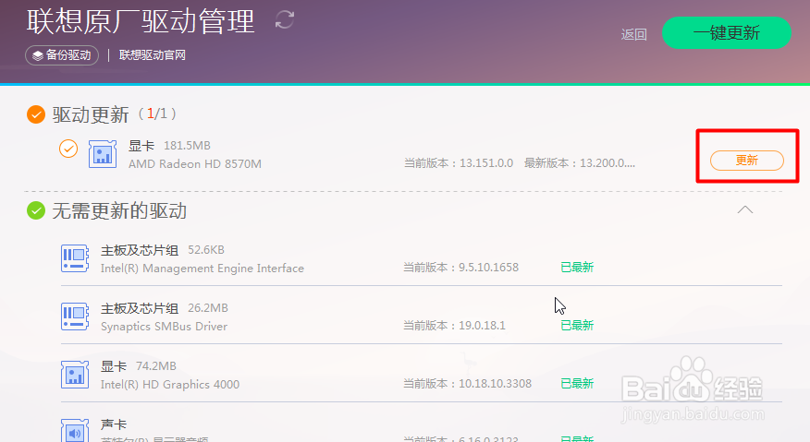The height and width of the screenshot is (442, 810).
Task: Click the Synaptics SMBus Driver motherboard icon
Action: (75, 317)
